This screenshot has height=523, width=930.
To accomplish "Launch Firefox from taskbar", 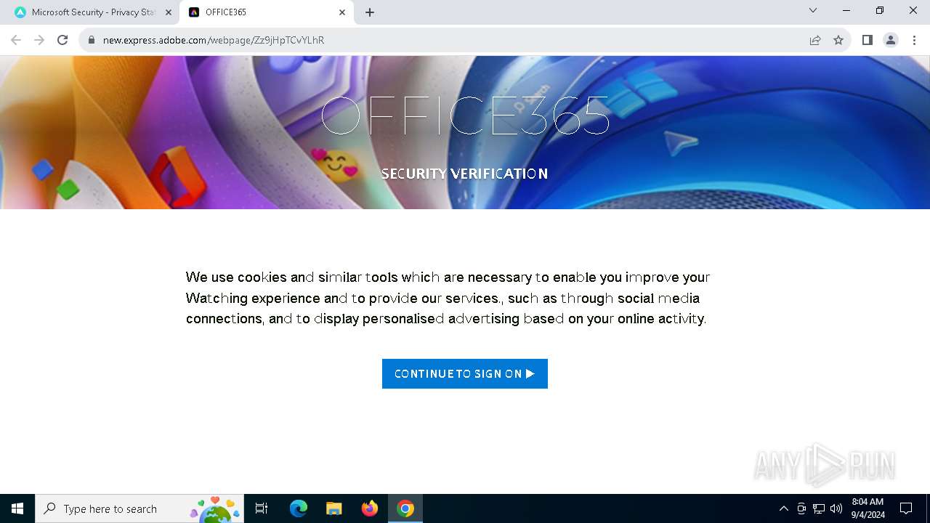I will (x=370, y=508).
